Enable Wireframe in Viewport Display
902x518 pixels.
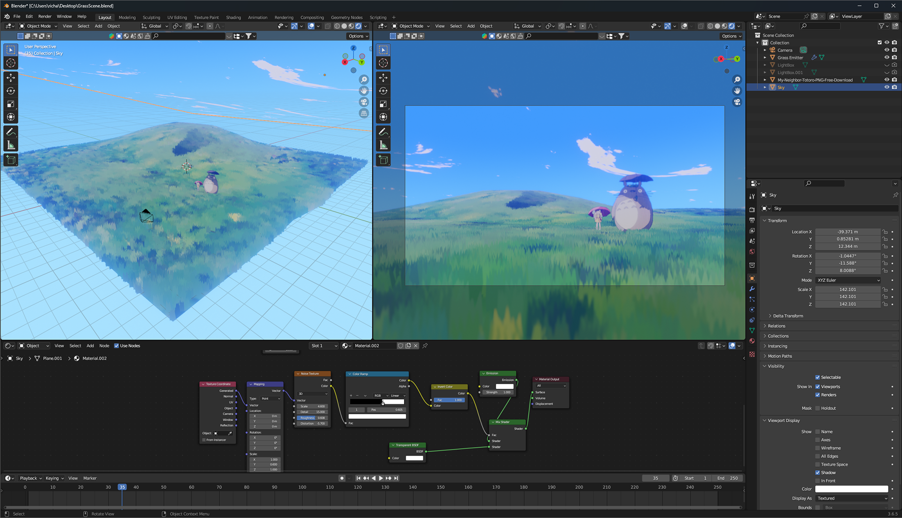817,448
